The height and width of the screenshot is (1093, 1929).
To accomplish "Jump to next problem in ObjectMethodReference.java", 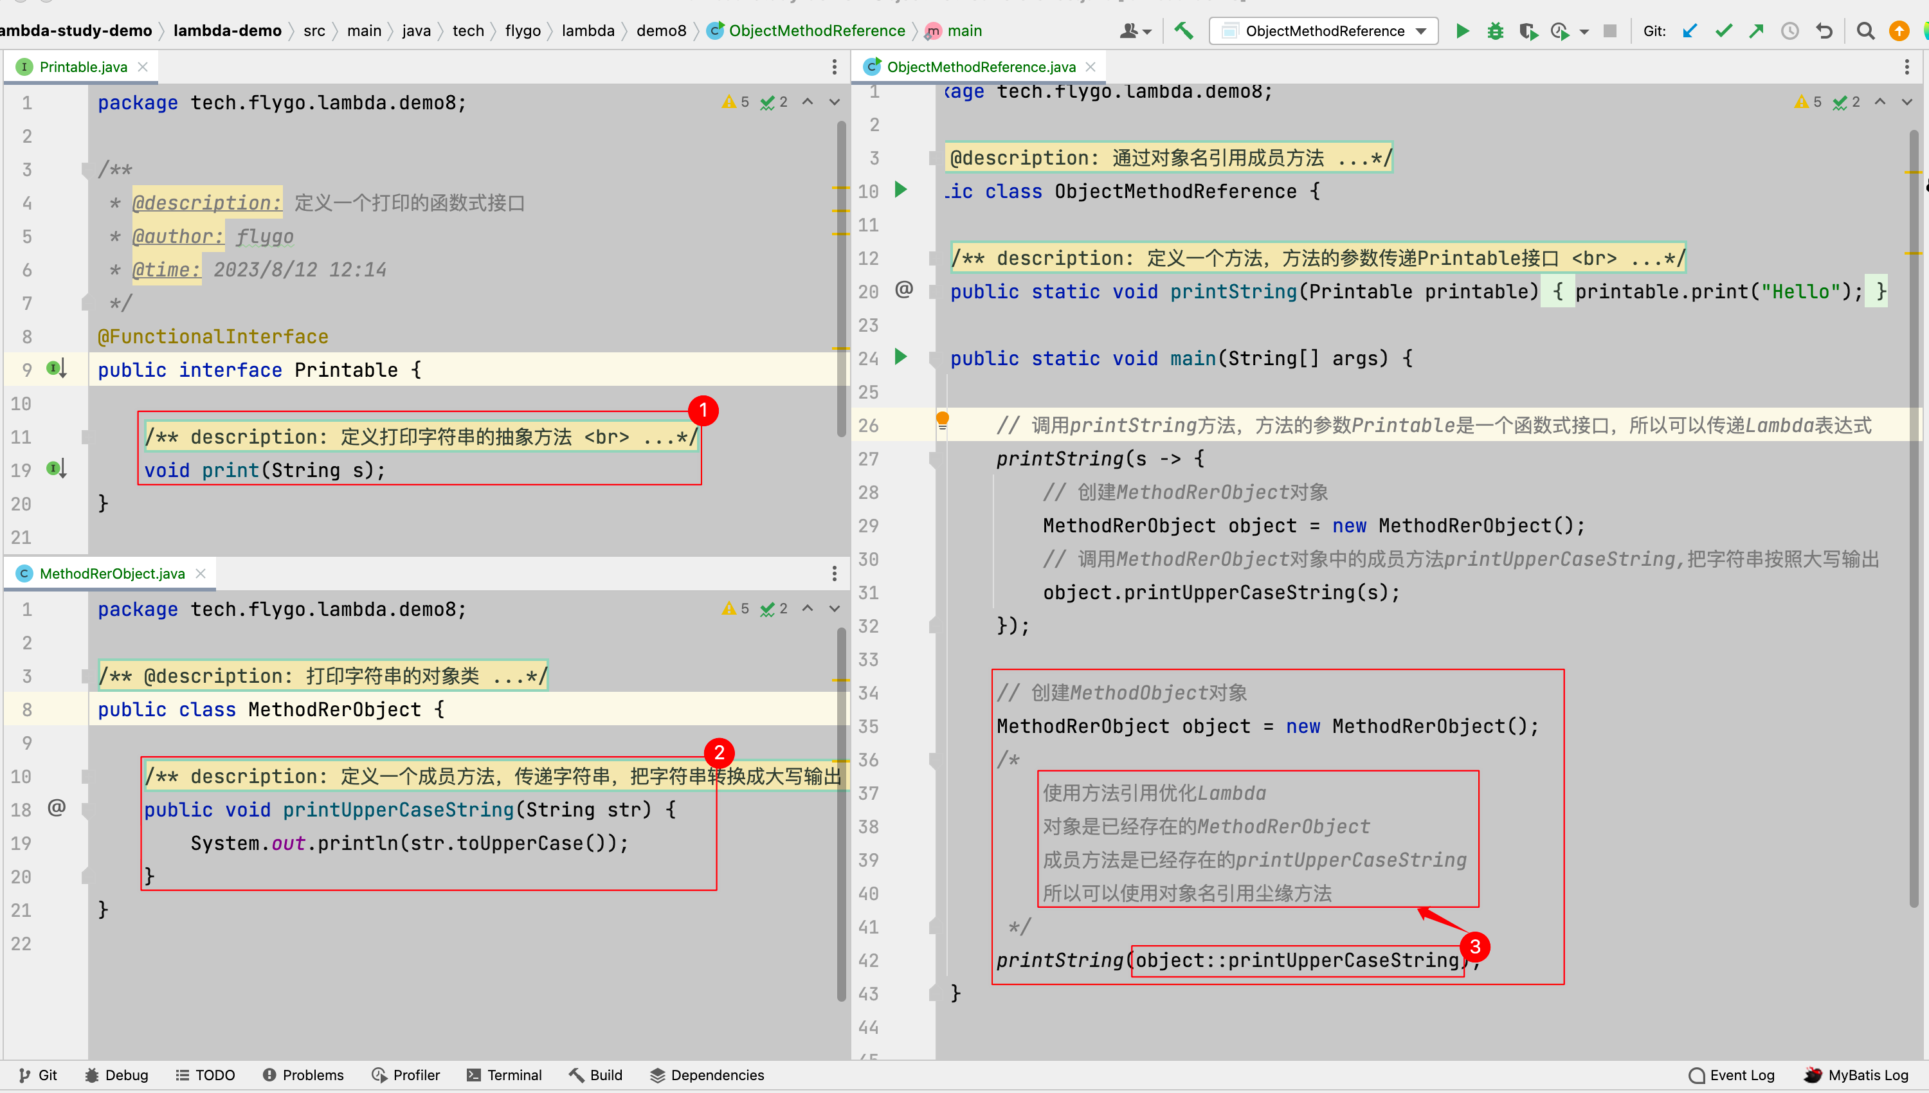I will [1907, 102].
